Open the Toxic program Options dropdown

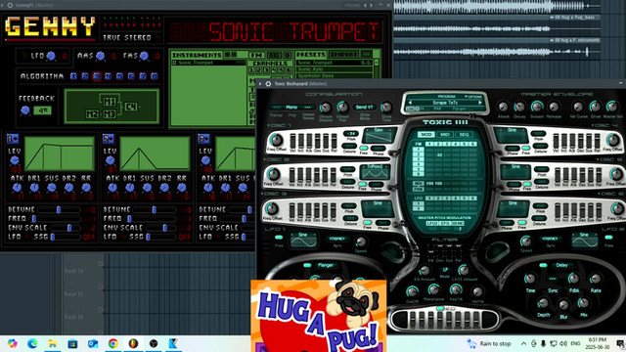(x=473, y=97)
